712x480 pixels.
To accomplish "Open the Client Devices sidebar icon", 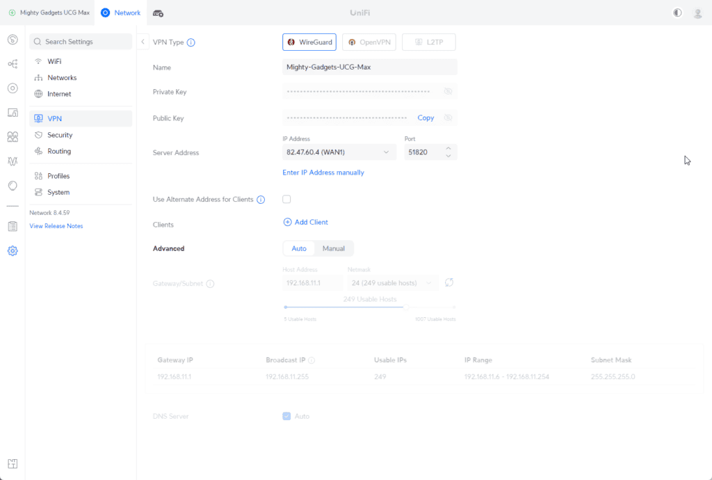I will coord(13,113).
